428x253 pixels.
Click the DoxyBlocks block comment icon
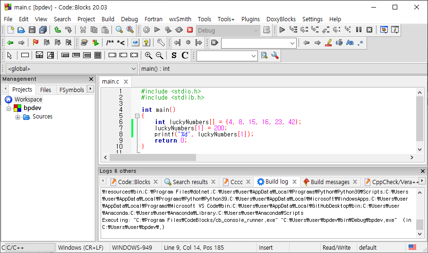[110, 42]
